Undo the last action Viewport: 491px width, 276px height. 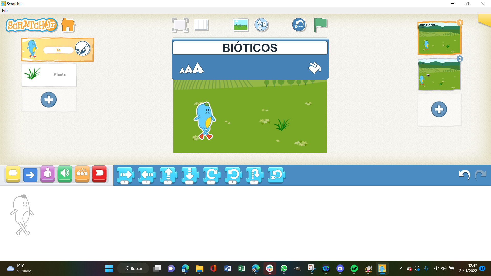(464, 175)
